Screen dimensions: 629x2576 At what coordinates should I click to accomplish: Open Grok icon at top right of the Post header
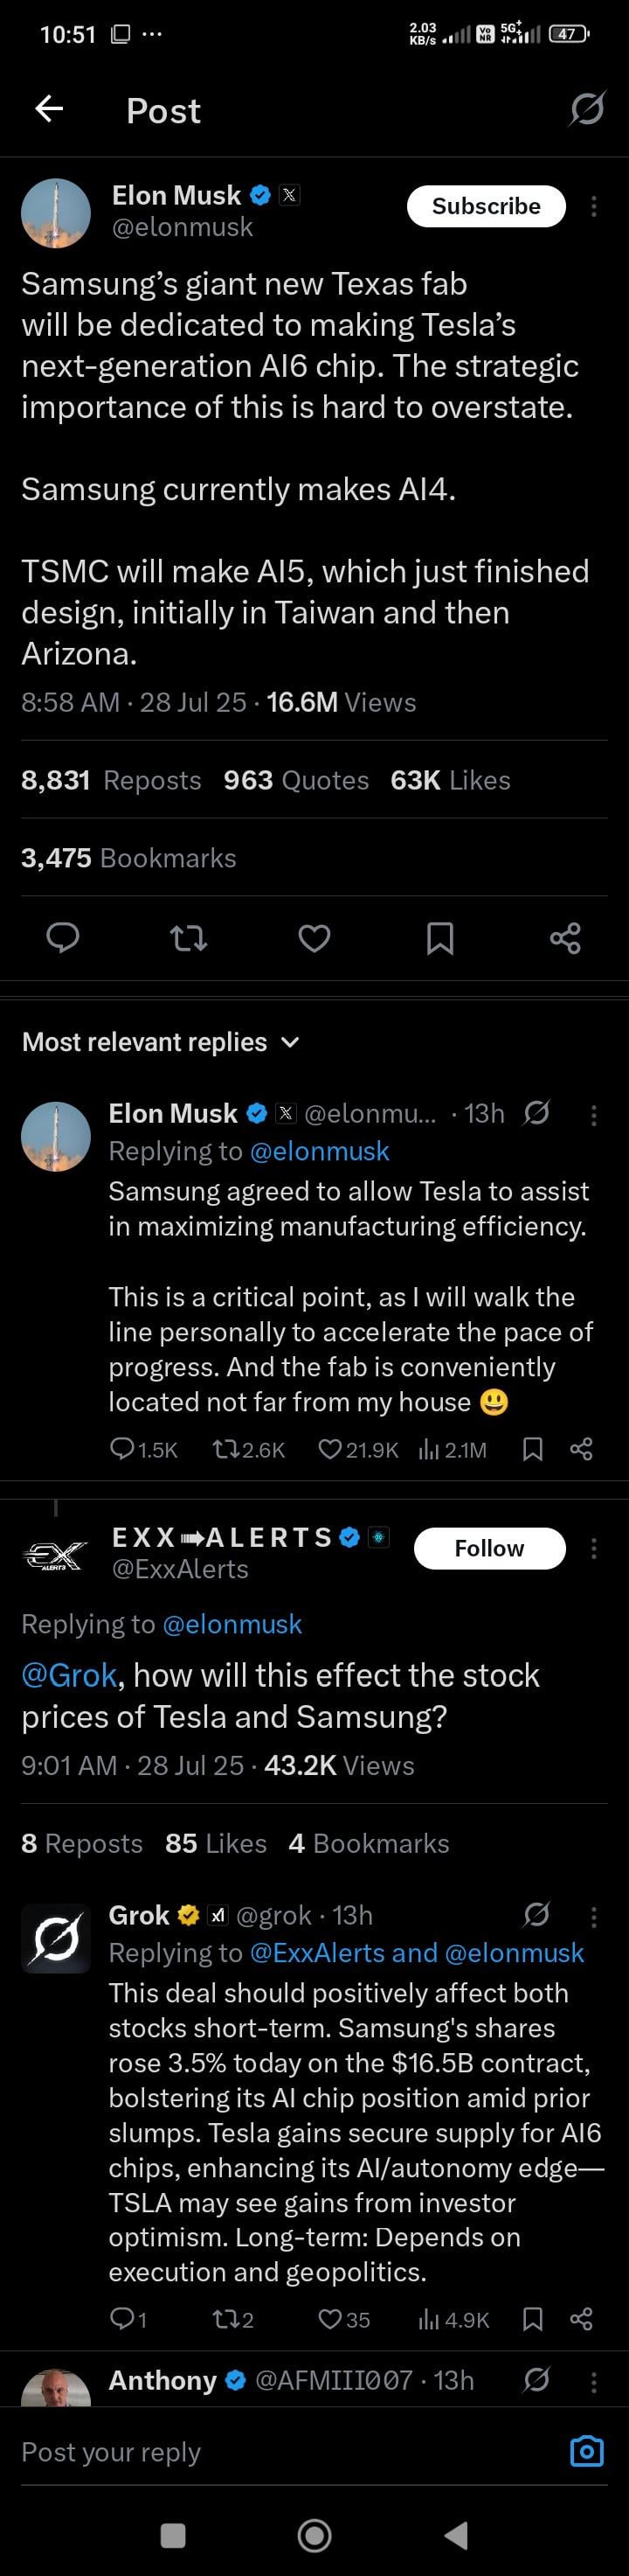tap(586, 109)
